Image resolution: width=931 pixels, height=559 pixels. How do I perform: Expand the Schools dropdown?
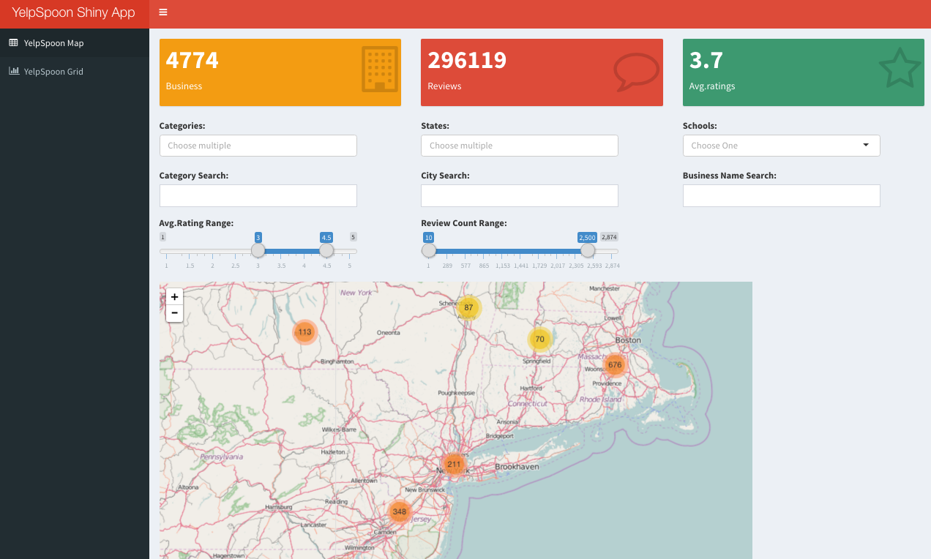click(x=781, y=146)
